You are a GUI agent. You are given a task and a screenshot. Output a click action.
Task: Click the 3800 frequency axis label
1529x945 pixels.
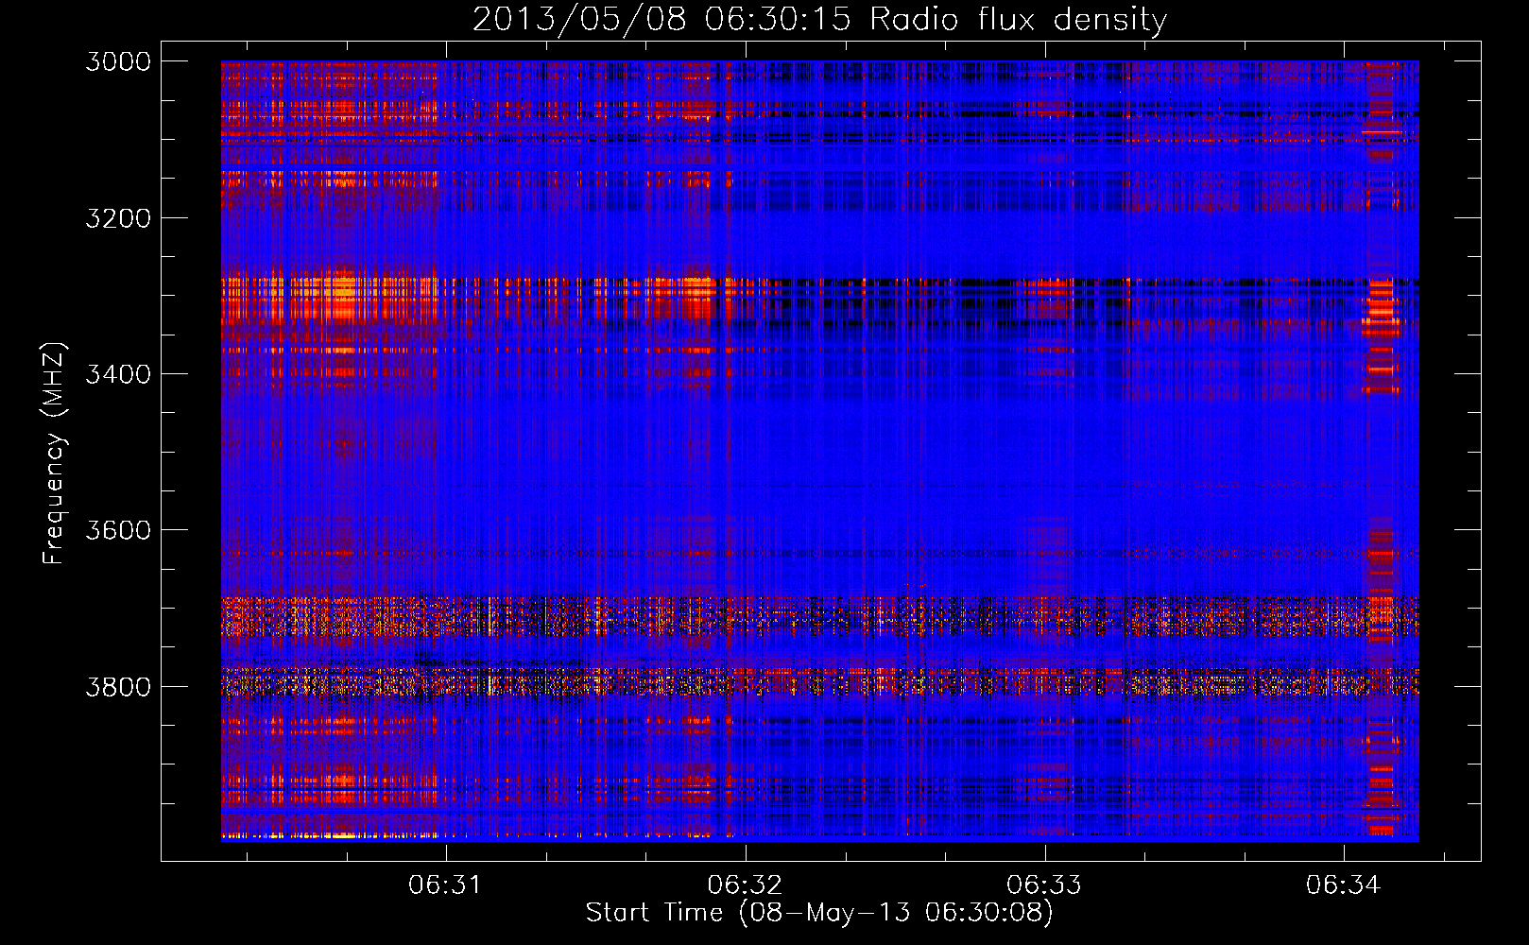118,686
